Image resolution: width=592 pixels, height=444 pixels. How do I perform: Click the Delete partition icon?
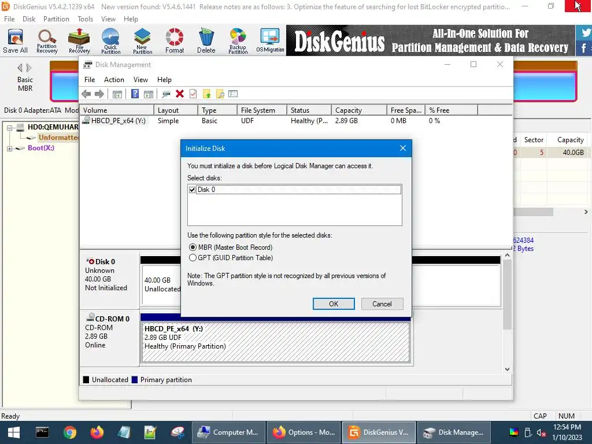click(x=206, y=41)
